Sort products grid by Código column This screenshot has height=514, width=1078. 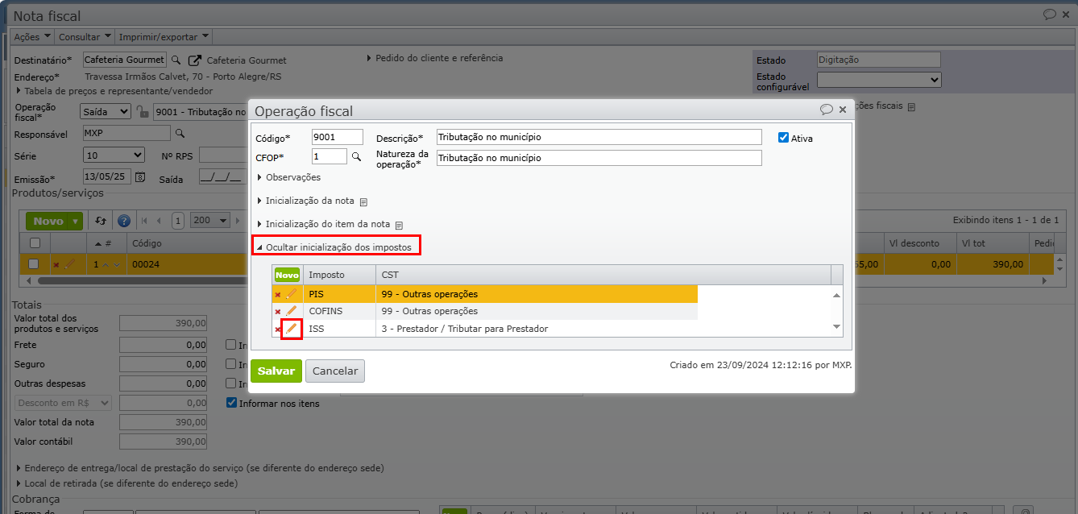click(x=147, y=242)
